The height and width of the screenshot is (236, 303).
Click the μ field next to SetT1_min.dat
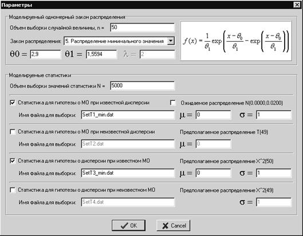point(213,115)
